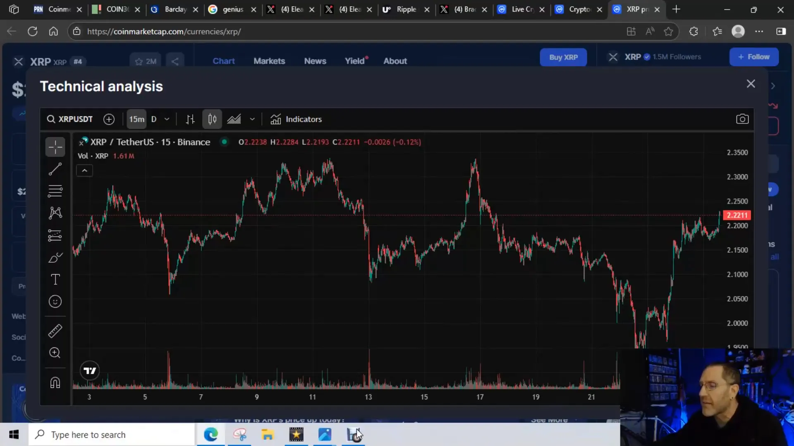Toggle the read aloud feature

(650, 31)
